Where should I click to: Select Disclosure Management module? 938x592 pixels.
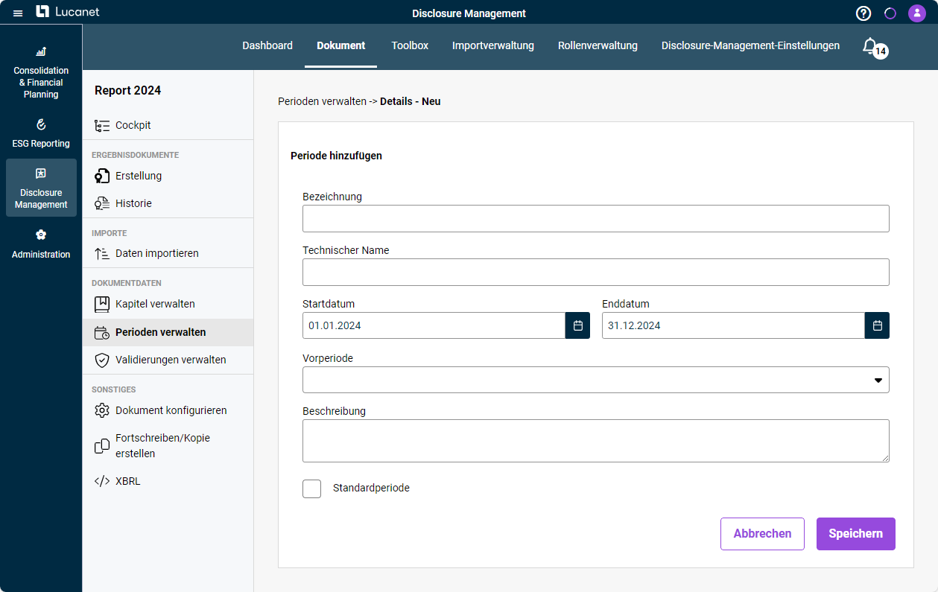(x=41, y=188)
